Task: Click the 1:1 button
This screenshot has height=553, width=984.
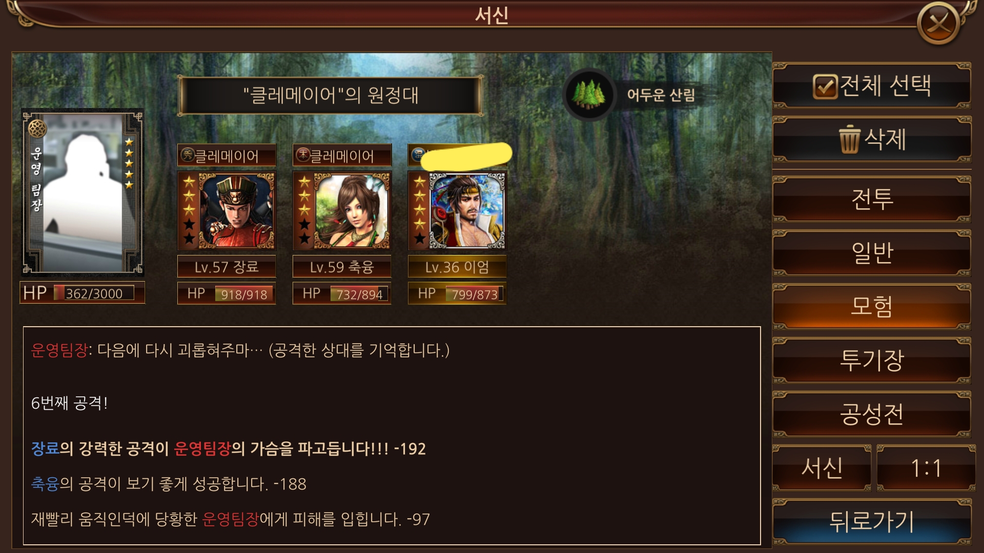Action: (926, 468)
